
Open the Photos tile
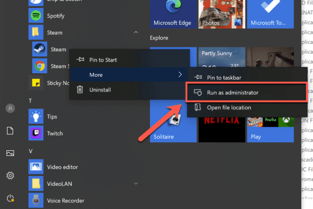(x=222, y=14)
